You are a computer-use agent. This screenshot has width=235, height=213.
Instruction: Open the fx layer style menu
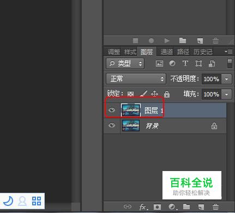143,207
